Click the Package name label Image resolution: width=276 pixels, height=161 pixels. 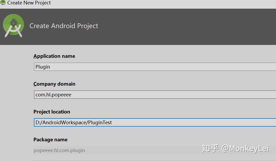50,139
